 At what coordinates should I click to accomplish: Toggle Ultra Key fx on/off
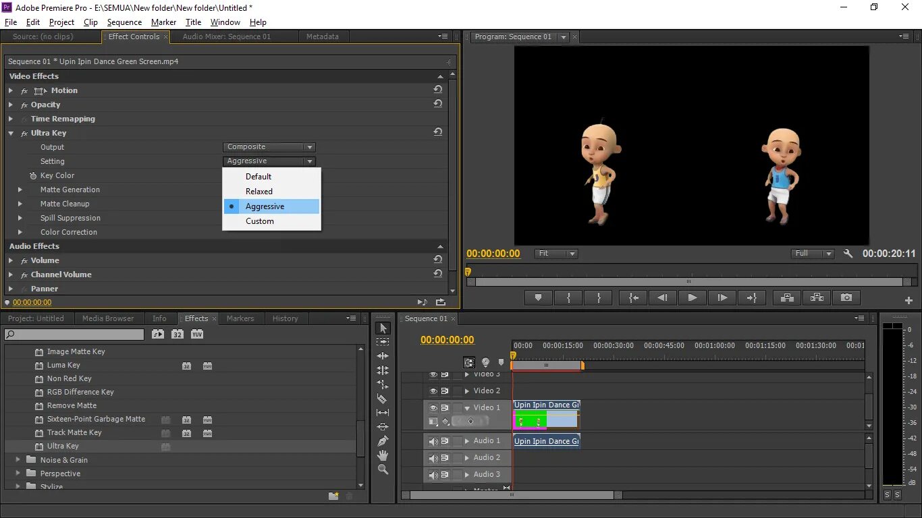pyautogui.click(x=24, y=134)
